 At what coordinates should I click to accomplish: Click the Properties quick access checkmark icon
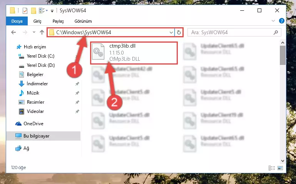(25, 11)
